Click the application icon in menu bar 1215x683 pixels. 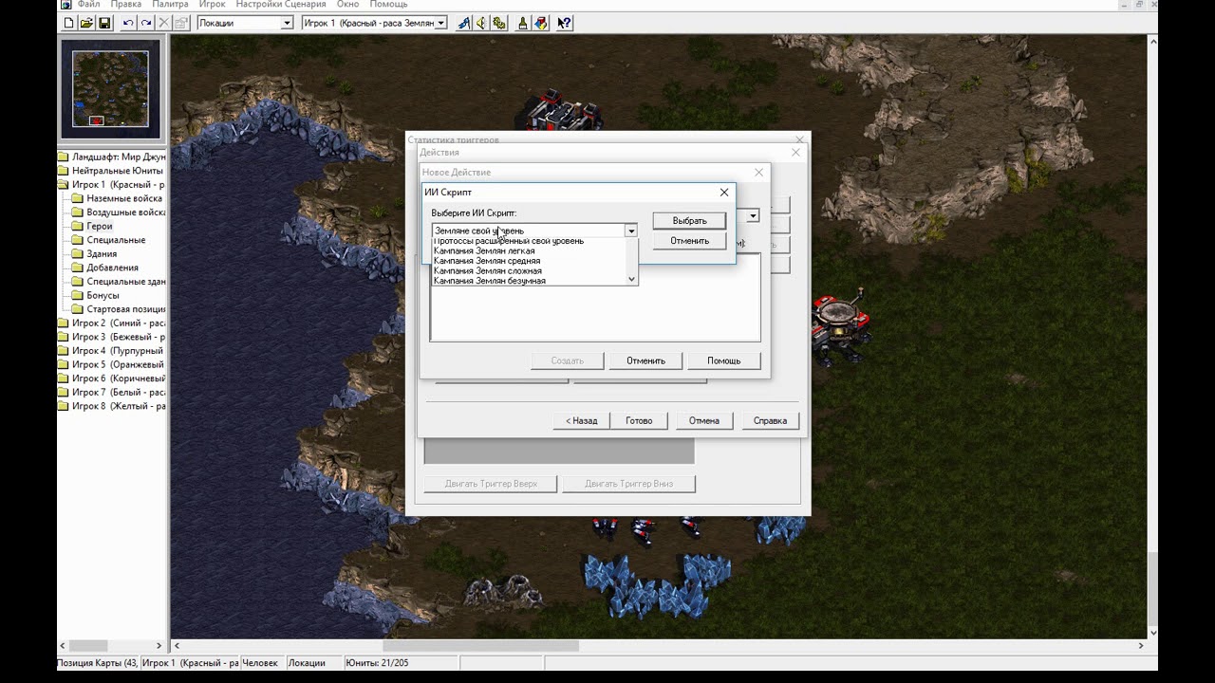[65, 5]
